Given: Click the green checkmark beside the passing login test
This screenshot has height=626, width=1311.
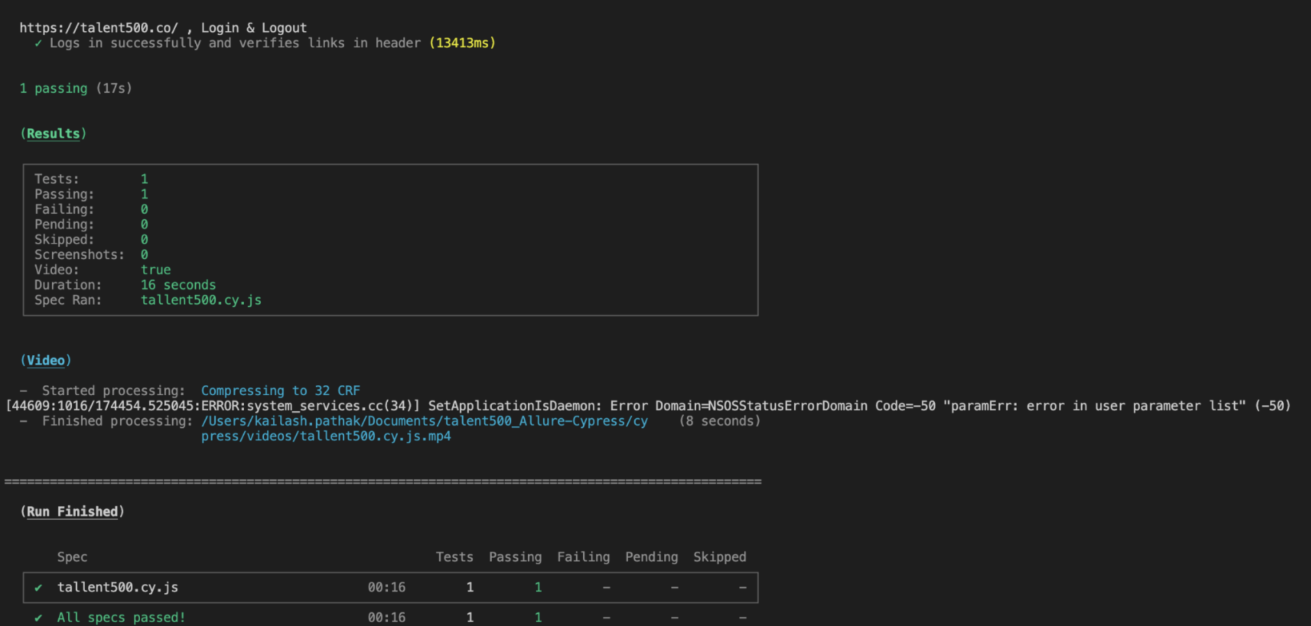Looking at the screenshot, I should [x=38, y=43].
